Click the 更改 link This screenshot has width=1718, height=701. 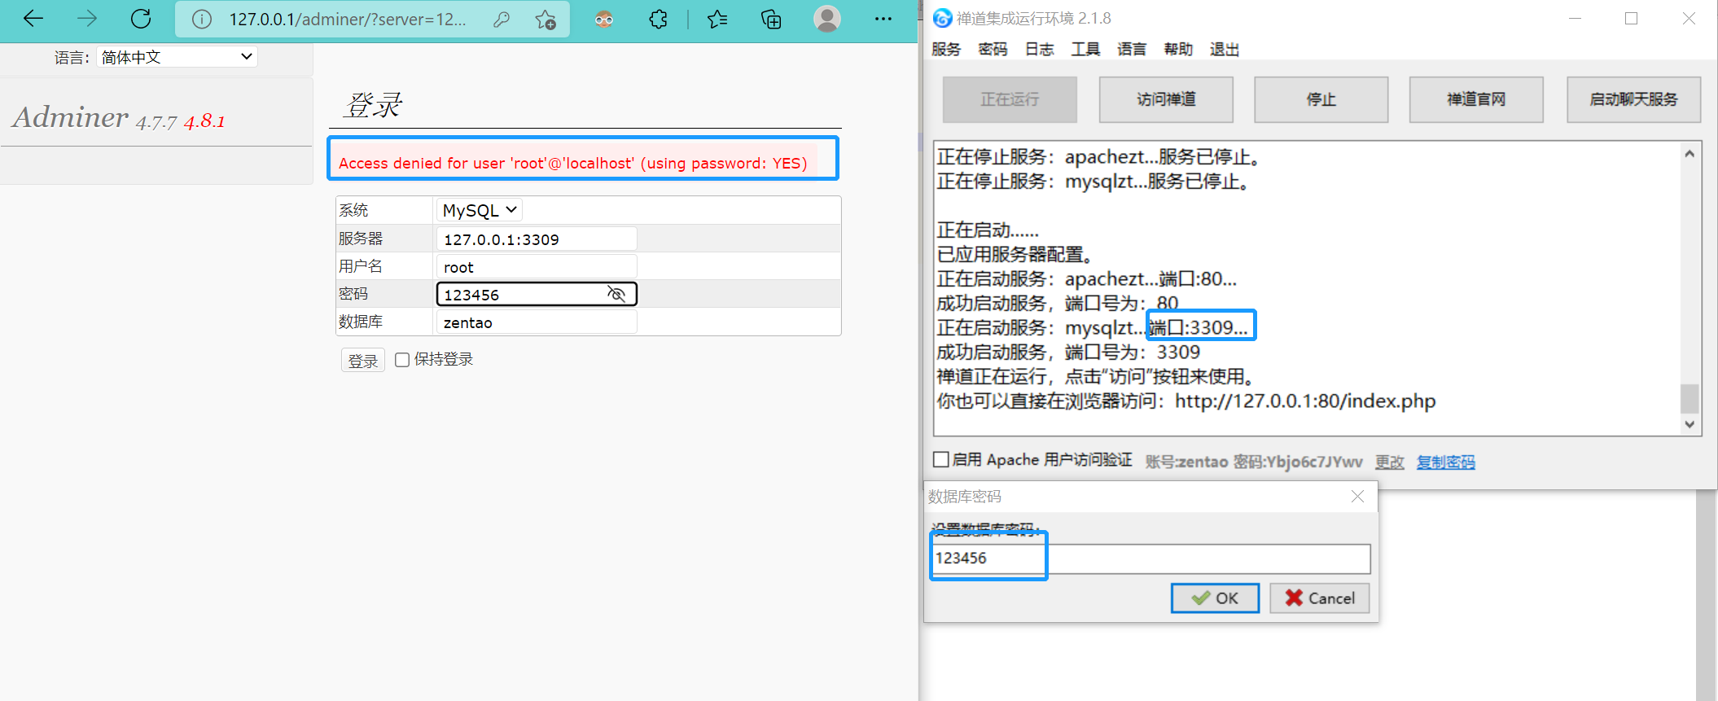tap(1390, 462)
